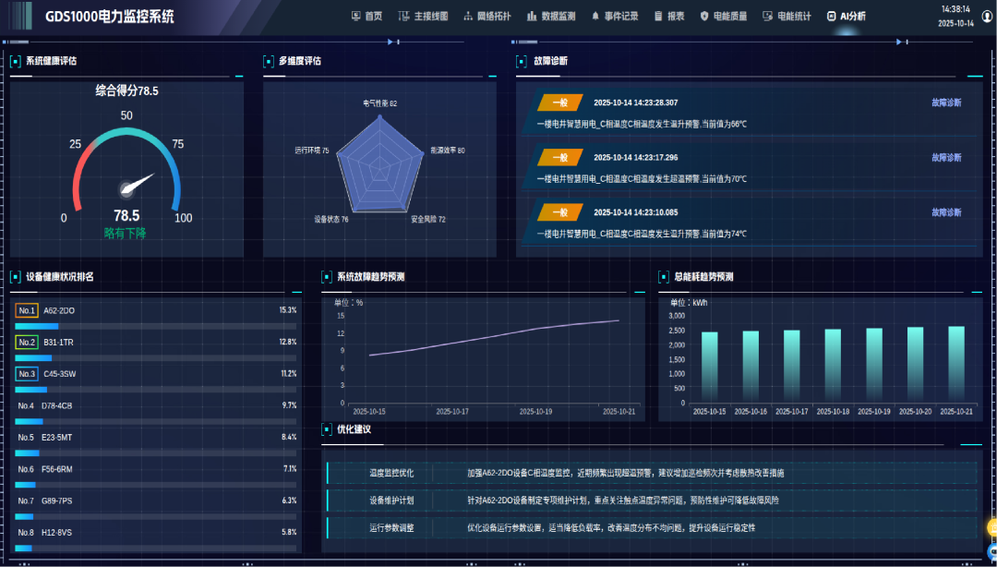
Task: Select the 电能质量 power quality icon
Action: pyautogui.click(x=704, y=16)
